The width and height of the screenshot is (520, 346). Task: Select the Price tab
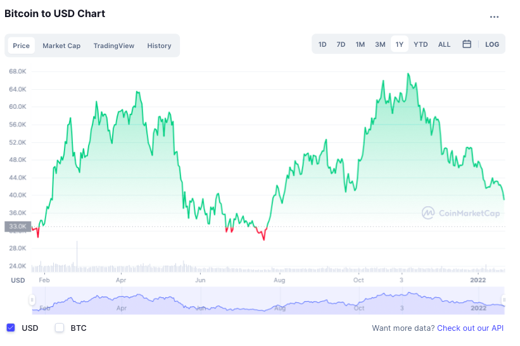click(x=22, y=46)
